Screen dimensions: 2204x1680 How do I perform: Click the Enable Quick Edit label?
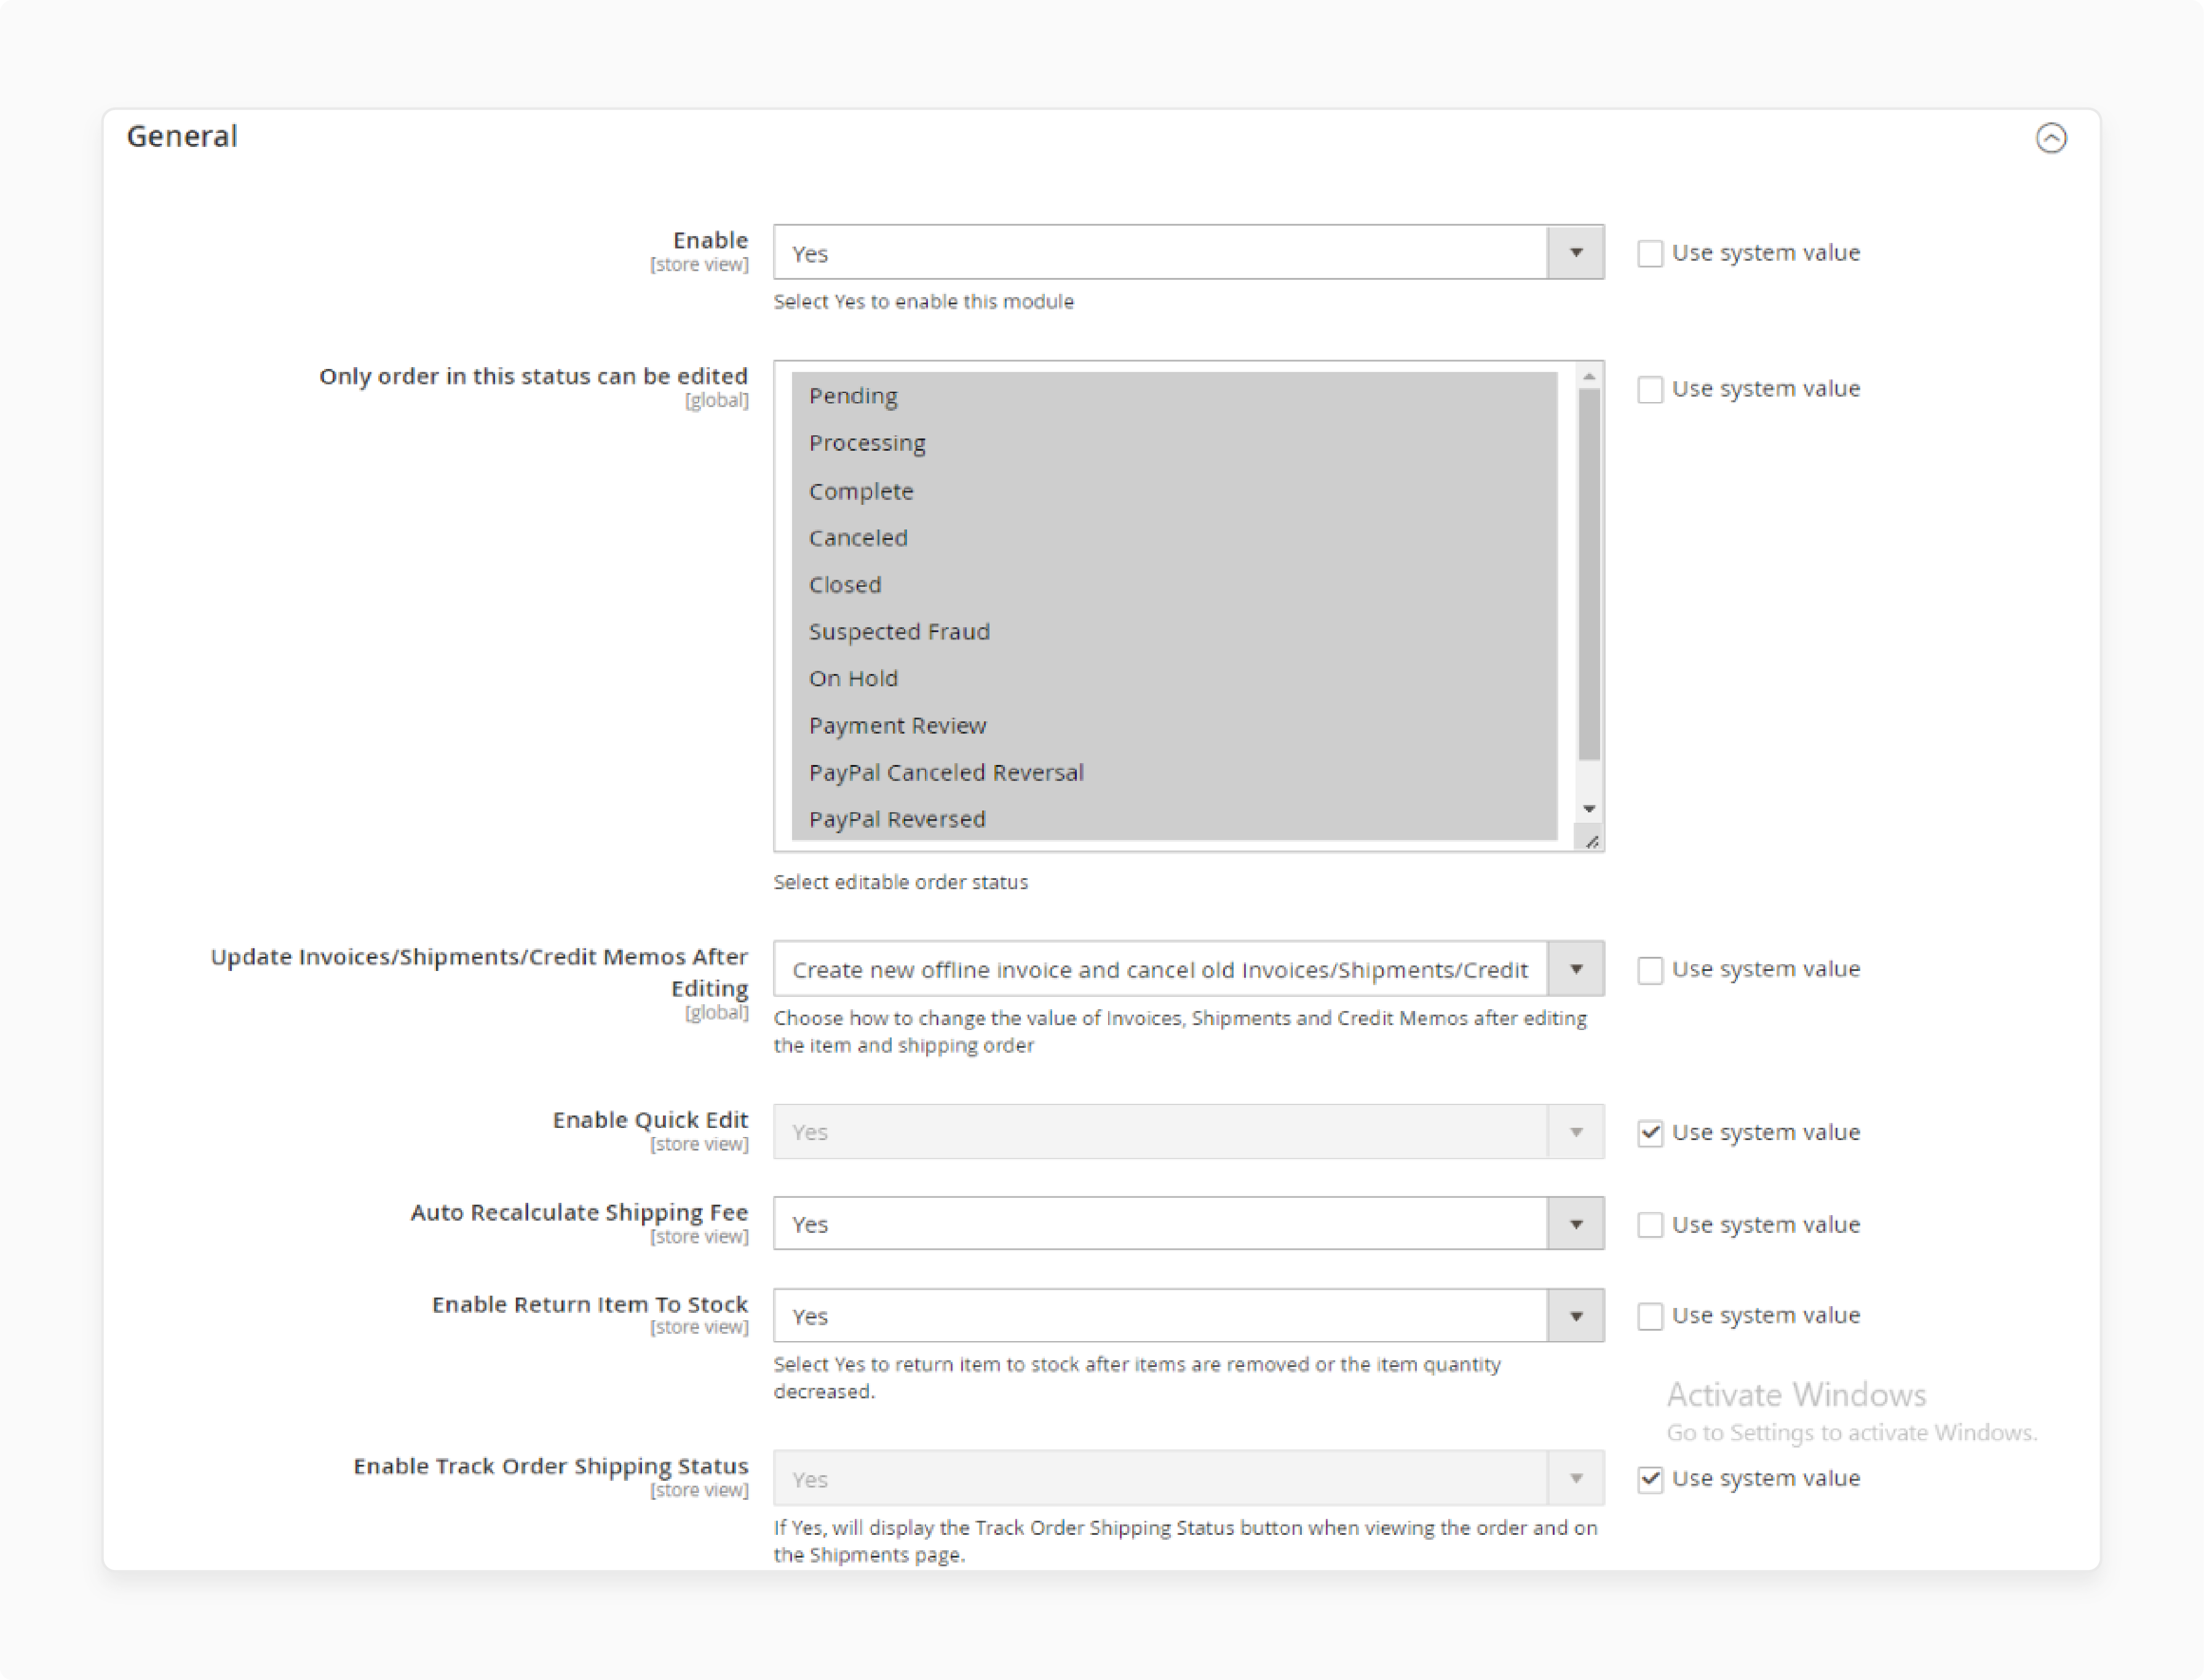[x=650, y=1120]
